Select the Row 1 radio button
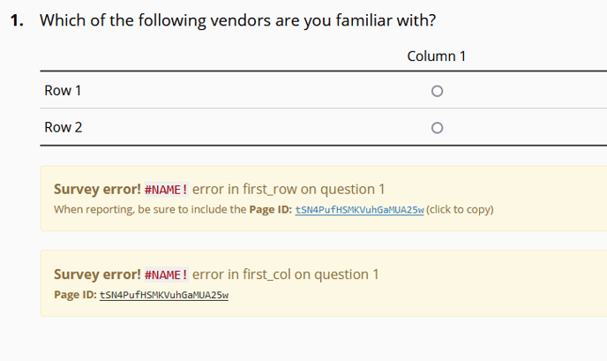The width and height of the screenshot is (607, 361). (437, 91)
